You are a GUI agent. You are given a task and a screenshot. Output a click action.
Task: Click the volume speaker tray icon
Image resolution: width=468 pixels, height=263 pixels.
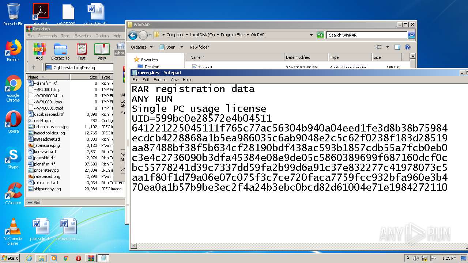415,258
